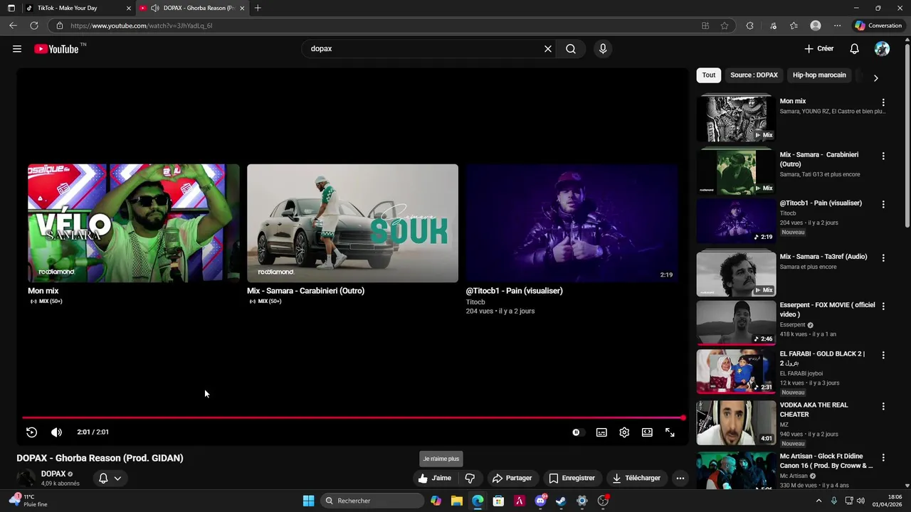
Task: Open Mc Artisan - Glock Ft Didine title
Action: click(x=826, y=461)
